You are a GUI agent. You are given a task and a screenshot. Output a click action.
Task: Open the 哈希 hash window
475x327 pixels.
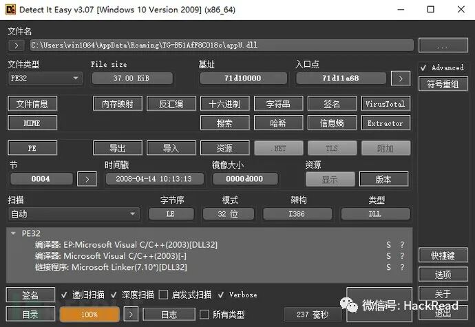click(278, 123)
